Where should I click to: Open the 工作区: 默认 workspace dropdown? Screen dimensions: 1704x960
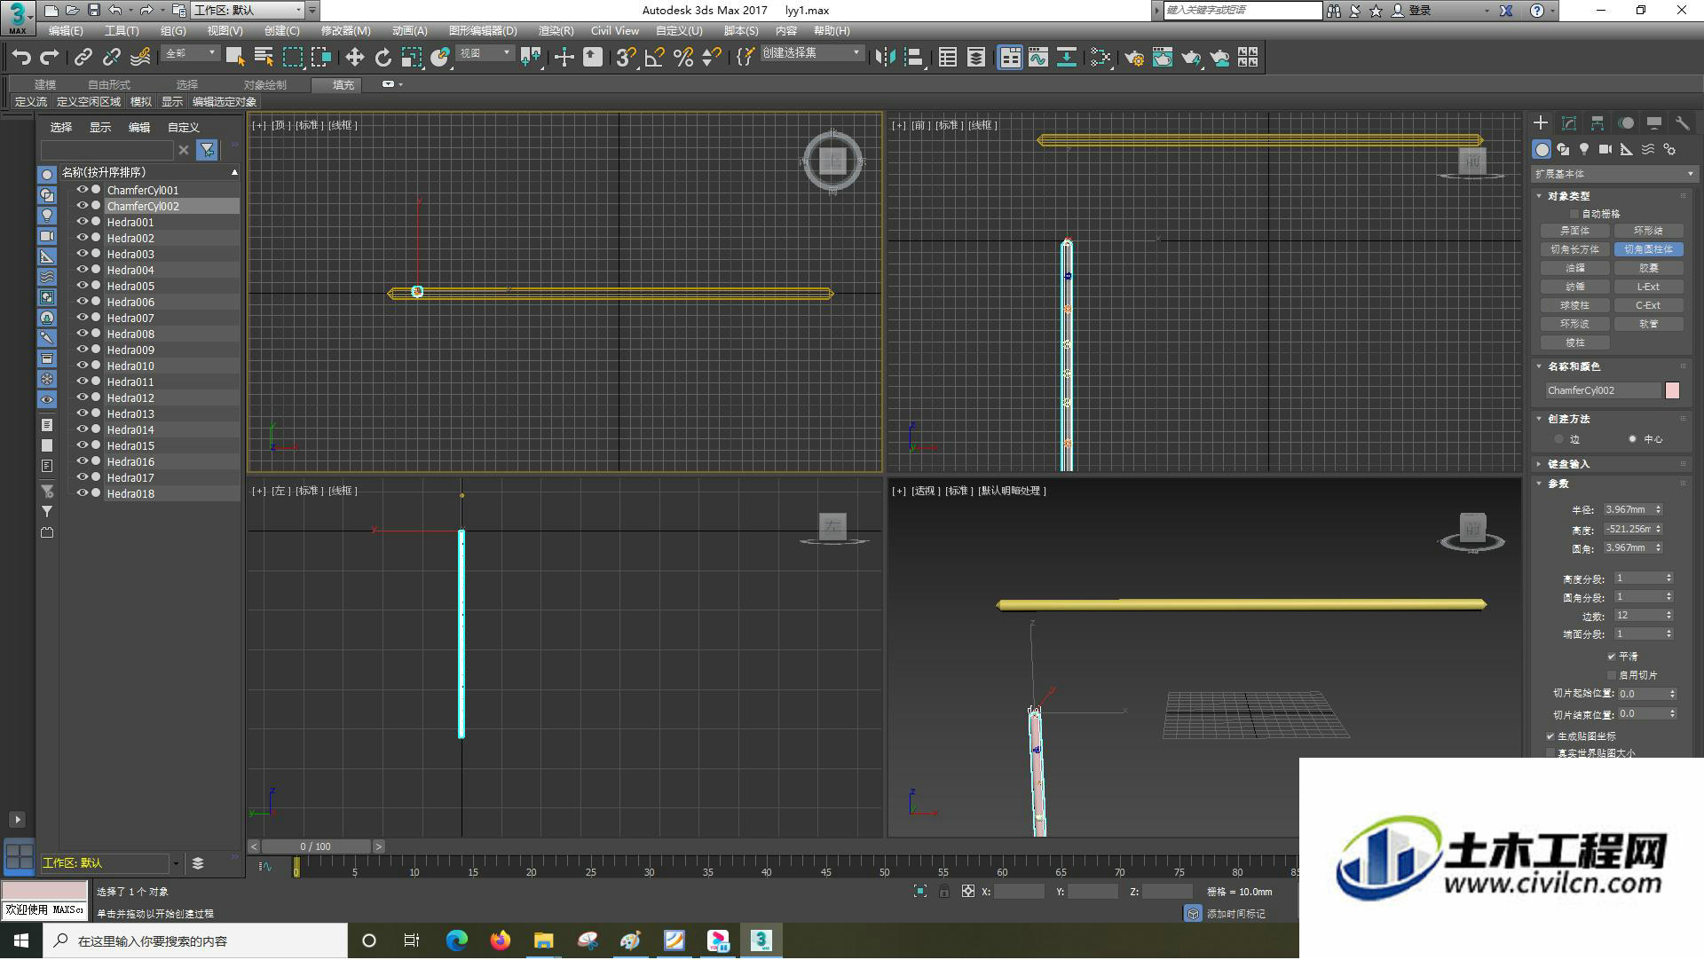coord(248,11)
